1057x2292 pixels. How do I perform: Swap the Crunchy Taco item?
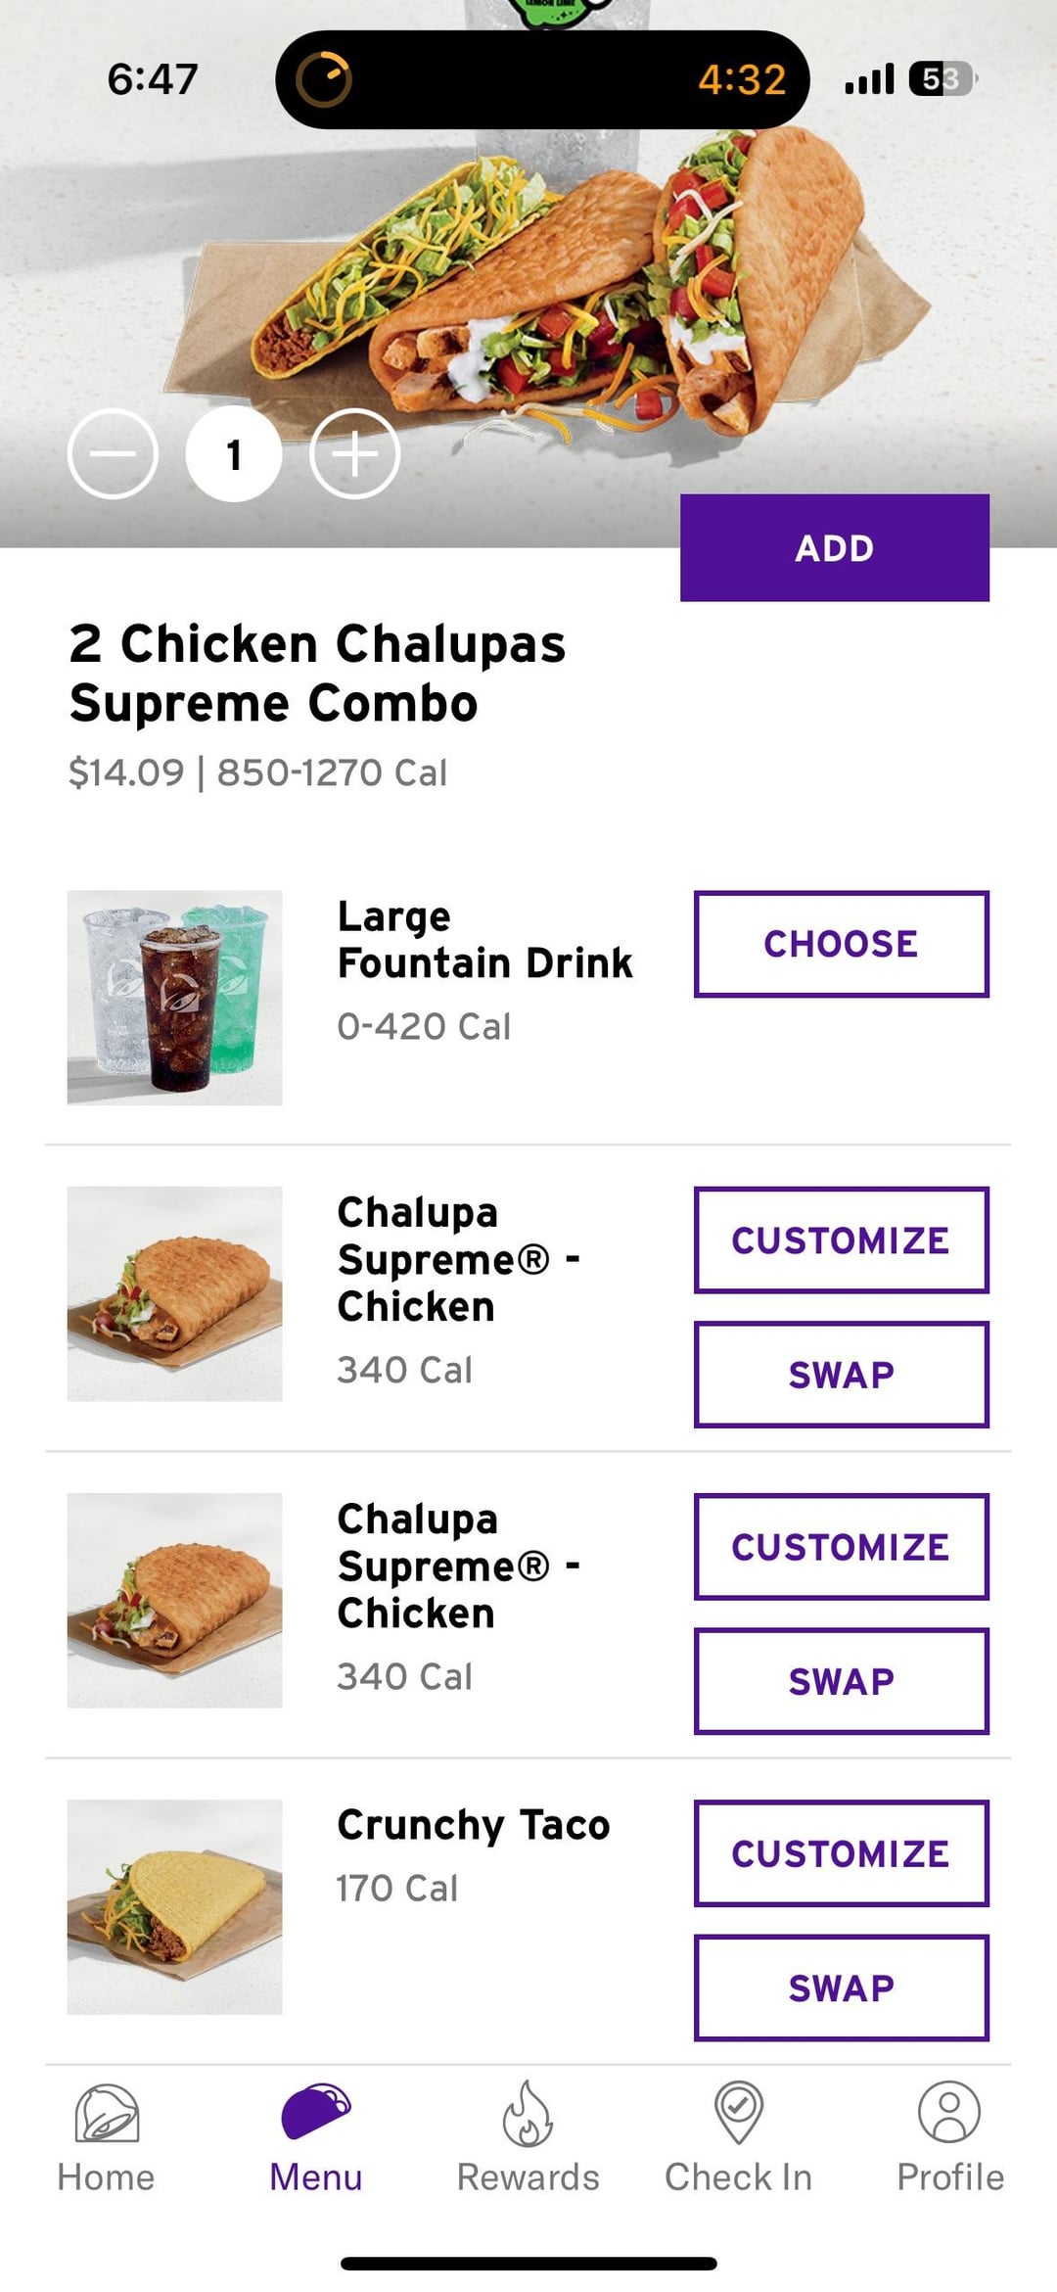841,1988
